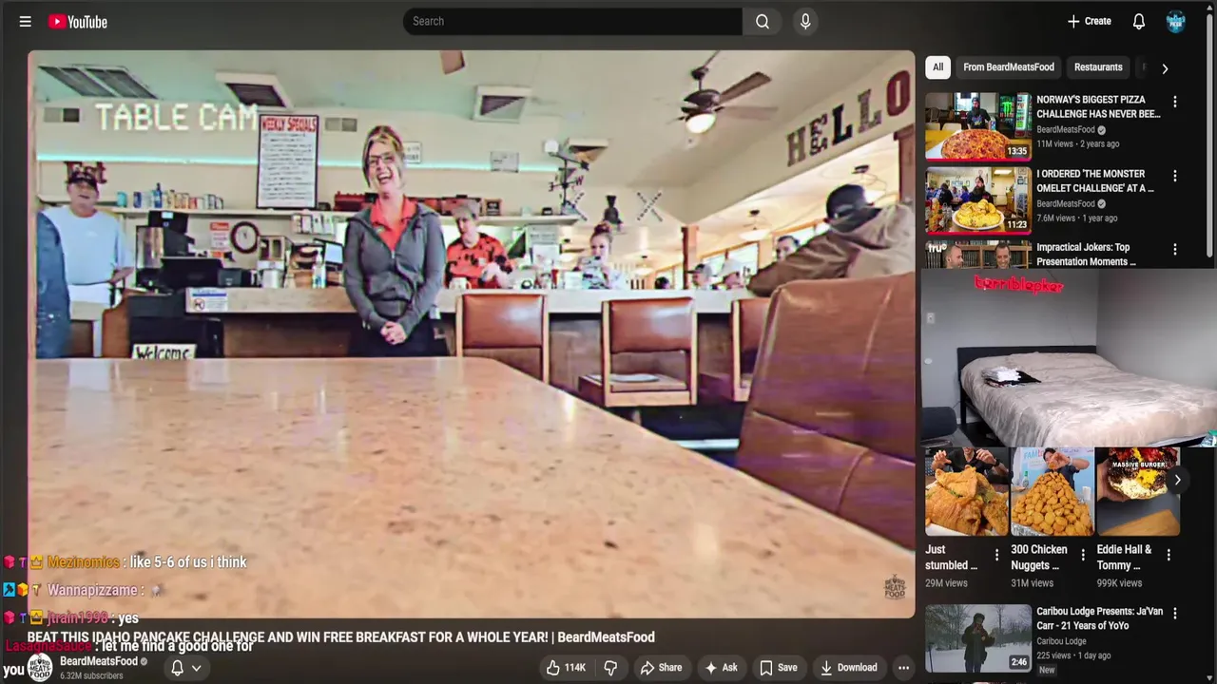Click Mezinomics chat username

(x=83, y=562)
